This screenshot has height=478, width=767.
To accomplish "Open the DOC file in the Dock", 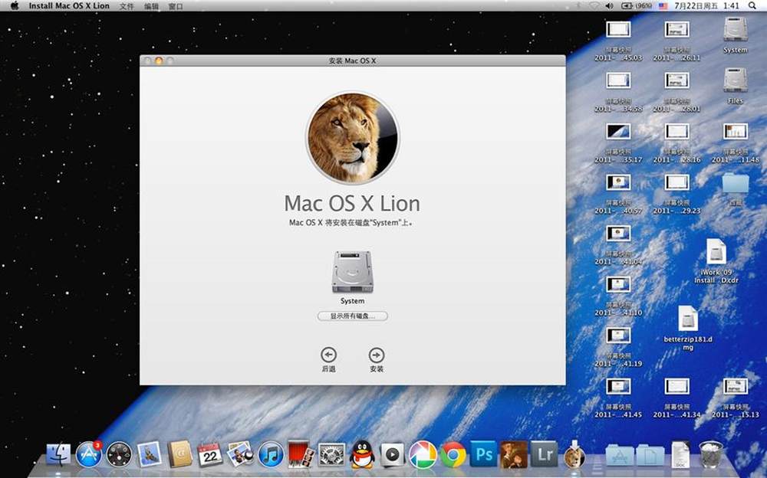I will [680, 454].
